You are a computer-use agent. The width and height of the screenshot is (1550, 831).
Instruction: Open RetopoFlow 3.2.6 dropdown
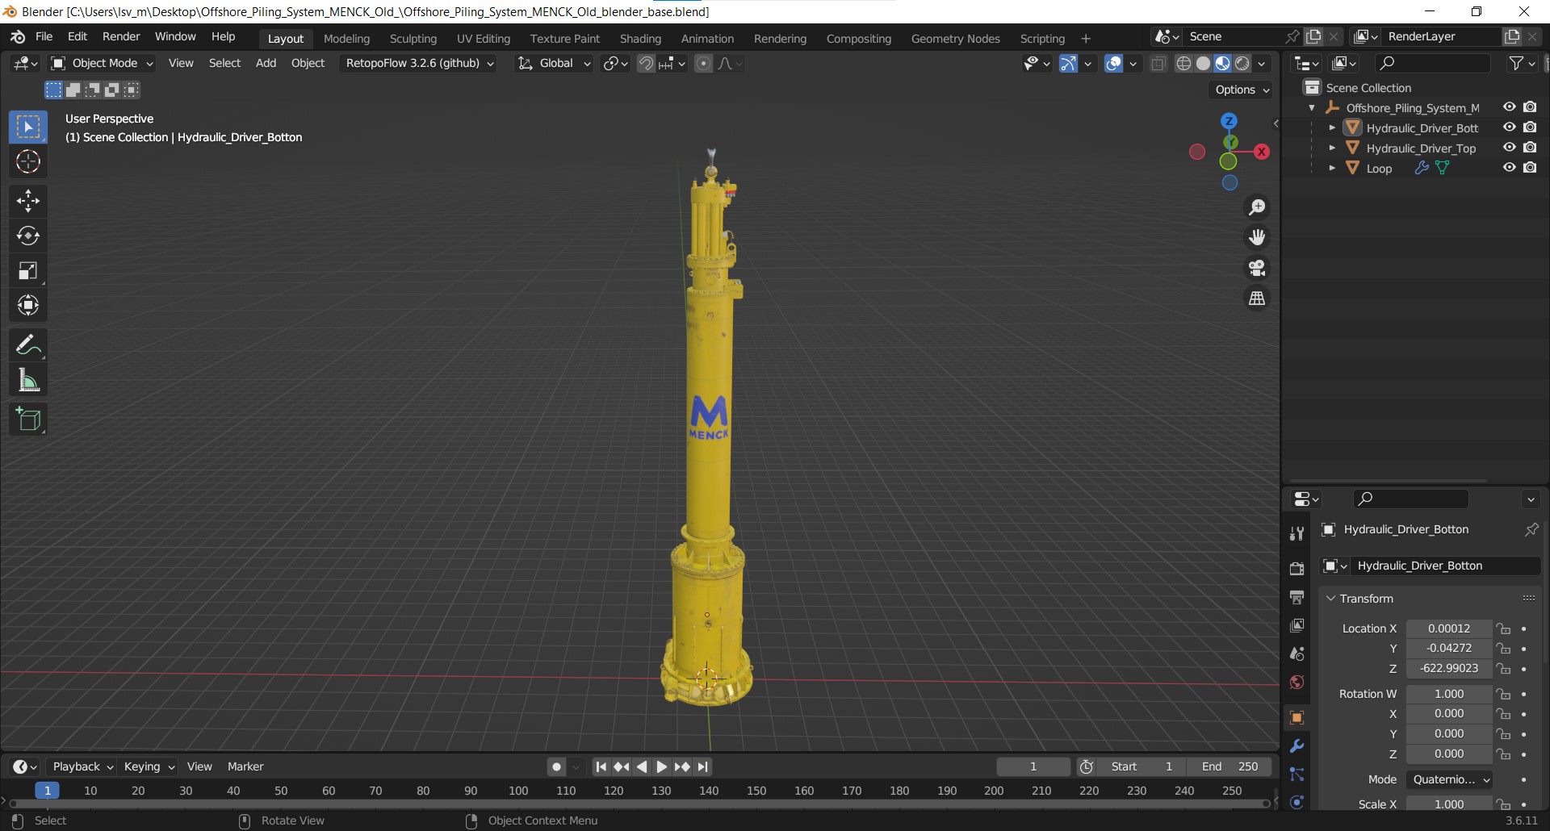click(419, 63)
